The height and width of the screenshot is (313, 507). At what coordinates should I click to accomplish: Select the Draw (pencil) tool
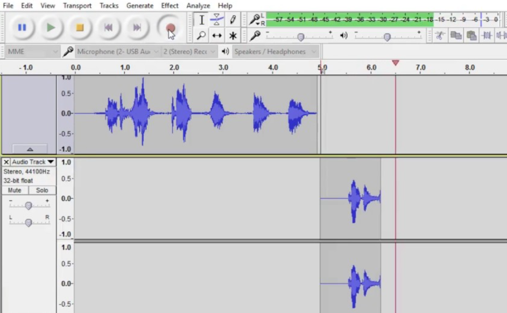pos(233,20)
